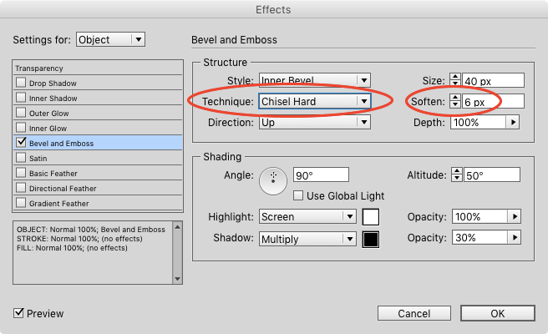The image size is (548, 334).
Task: Click the Soften stepper arrows
Action: coord(455,101)
